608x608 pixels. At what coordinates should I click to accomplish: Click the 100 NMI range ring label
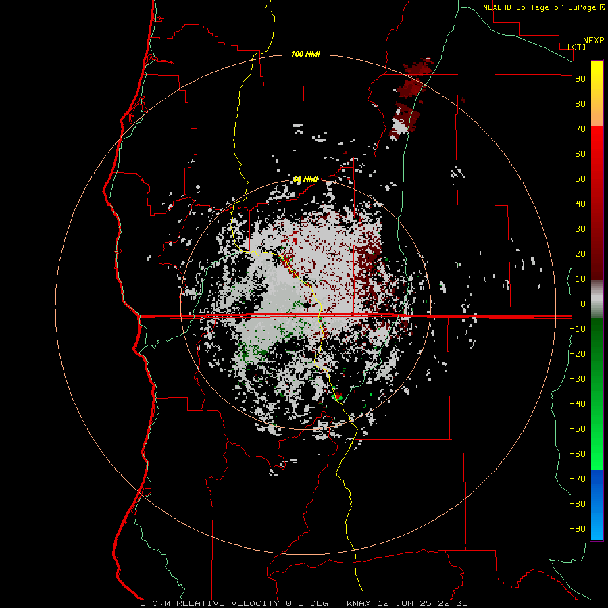click(305, 54)
